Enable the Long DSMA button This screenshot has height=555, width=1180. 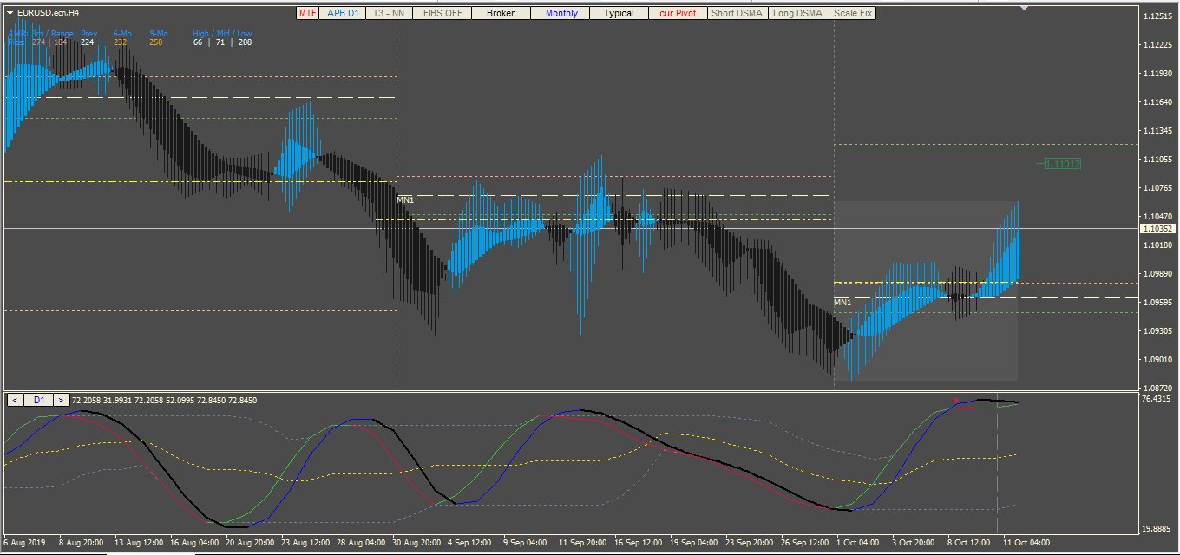click(798, 13)
